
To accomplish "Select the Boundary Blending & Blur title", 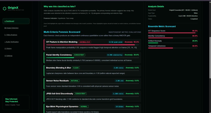I will (x=59, y=68).
